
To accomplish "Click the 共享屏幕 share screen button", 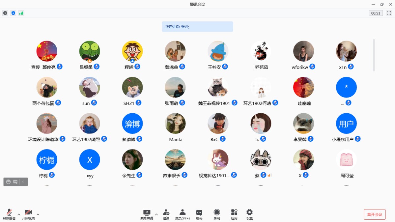I will click(147, 214).
